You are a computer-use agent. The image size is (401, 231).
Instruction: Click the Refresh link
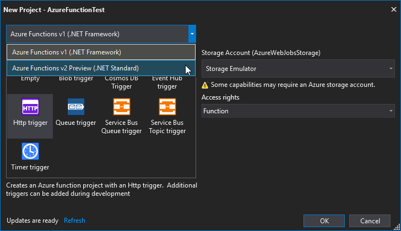pos(74,221)
